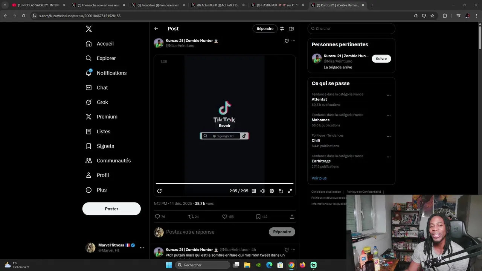This screenshot has height=271, width=482.
Task: Open more options on main post
Action: point(293,41)
